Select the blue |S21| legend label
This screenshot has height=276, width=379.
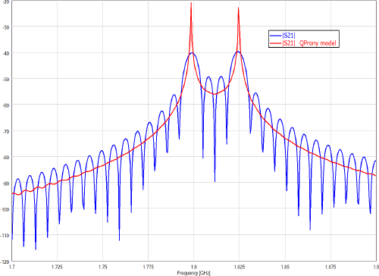point(289,36)
